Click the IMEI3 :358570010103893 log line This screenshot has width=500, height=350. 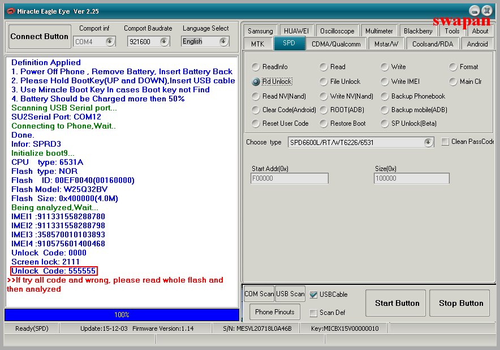click(x=58, y=234)
